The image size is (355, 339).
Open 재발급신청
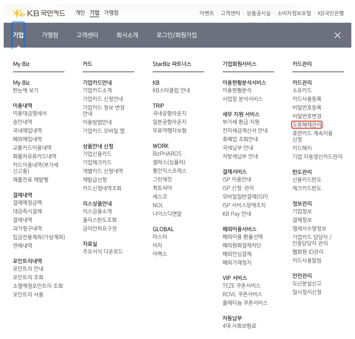95,180
